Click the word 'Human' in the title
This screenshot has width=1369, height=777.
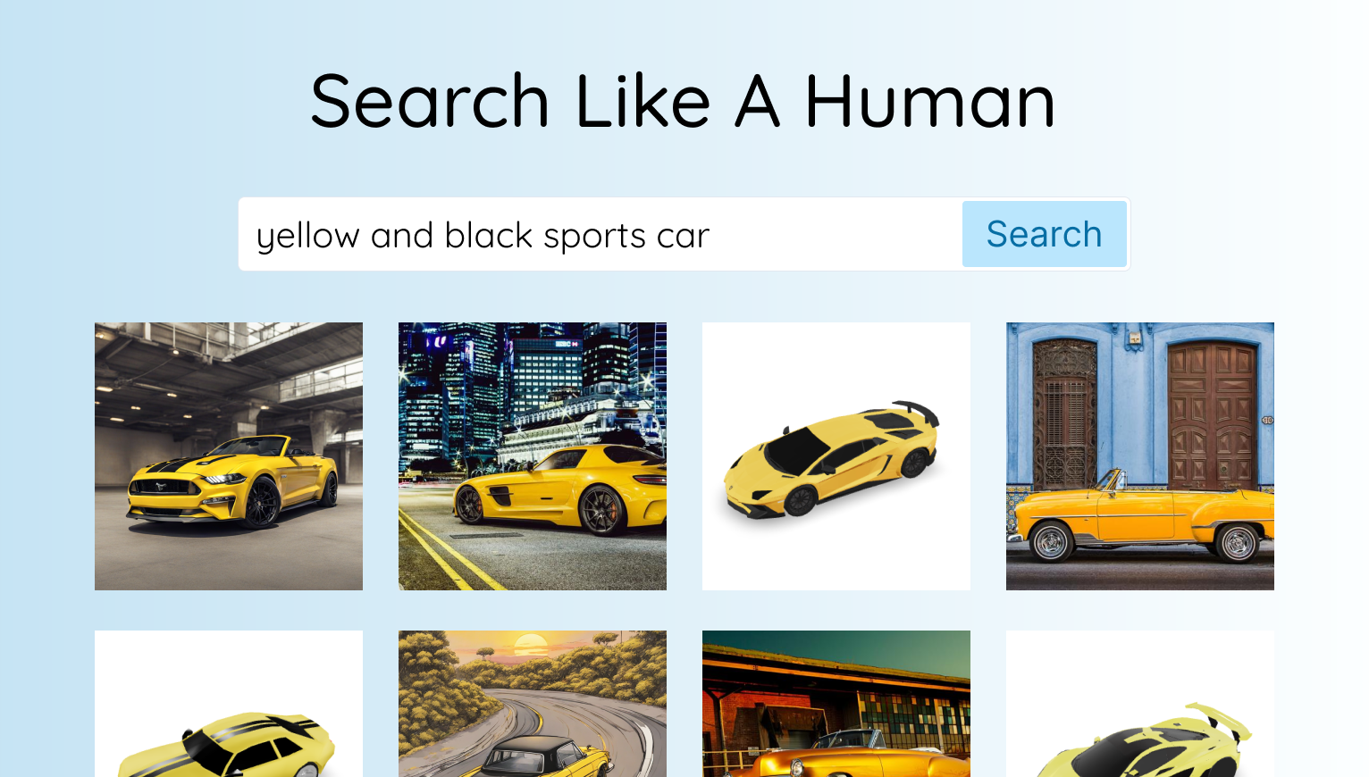[x=930, y=102]
